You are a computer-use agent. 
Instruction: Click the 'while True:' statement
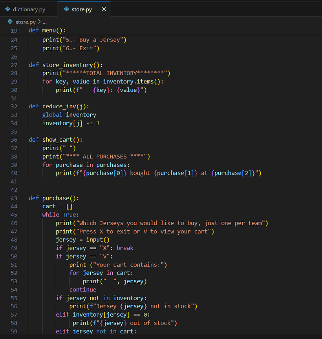60,215
